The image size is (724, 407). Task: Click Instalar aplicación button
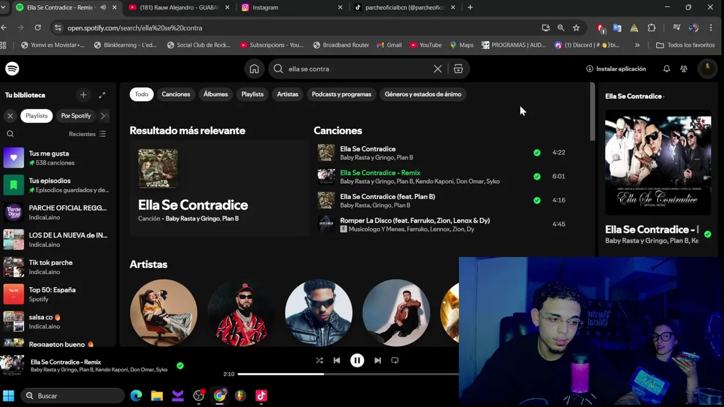tap(616, 69)
